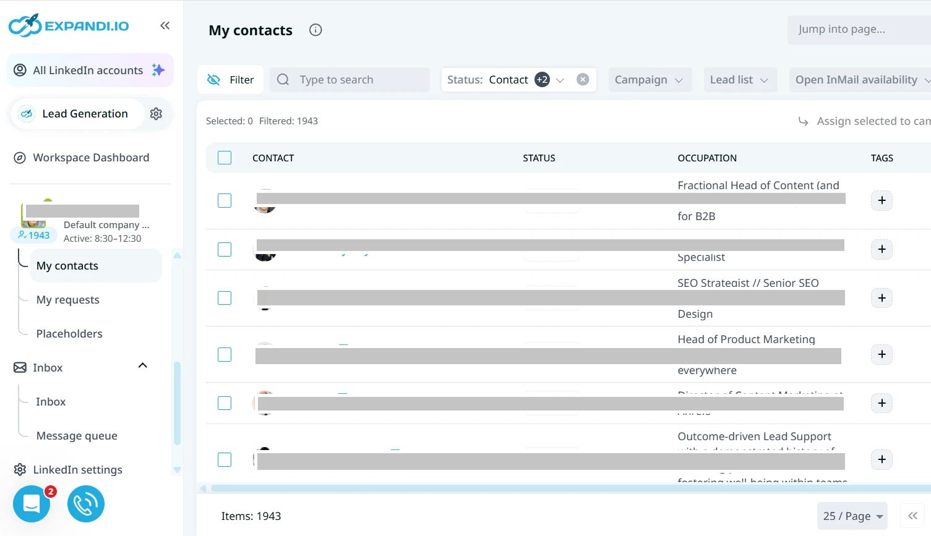
Task: Go to first page double-arrow icon
Action: point(912,516)
